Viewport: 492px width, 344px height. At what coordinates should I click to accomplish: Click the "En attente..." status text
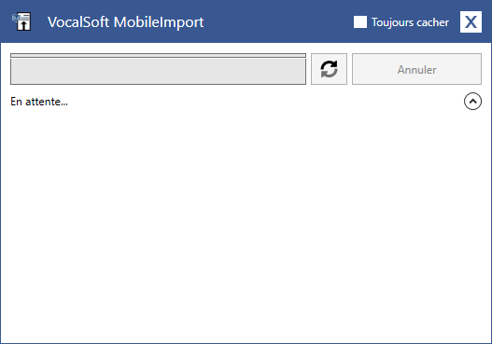tap(39, 102)
